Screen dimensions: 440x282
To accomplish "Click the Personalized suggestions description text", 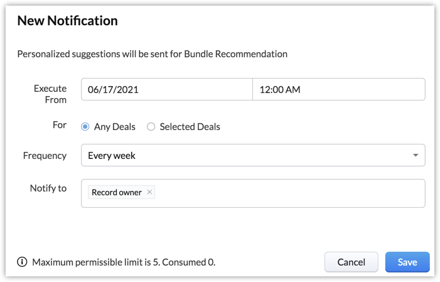I will click(152, 54).
